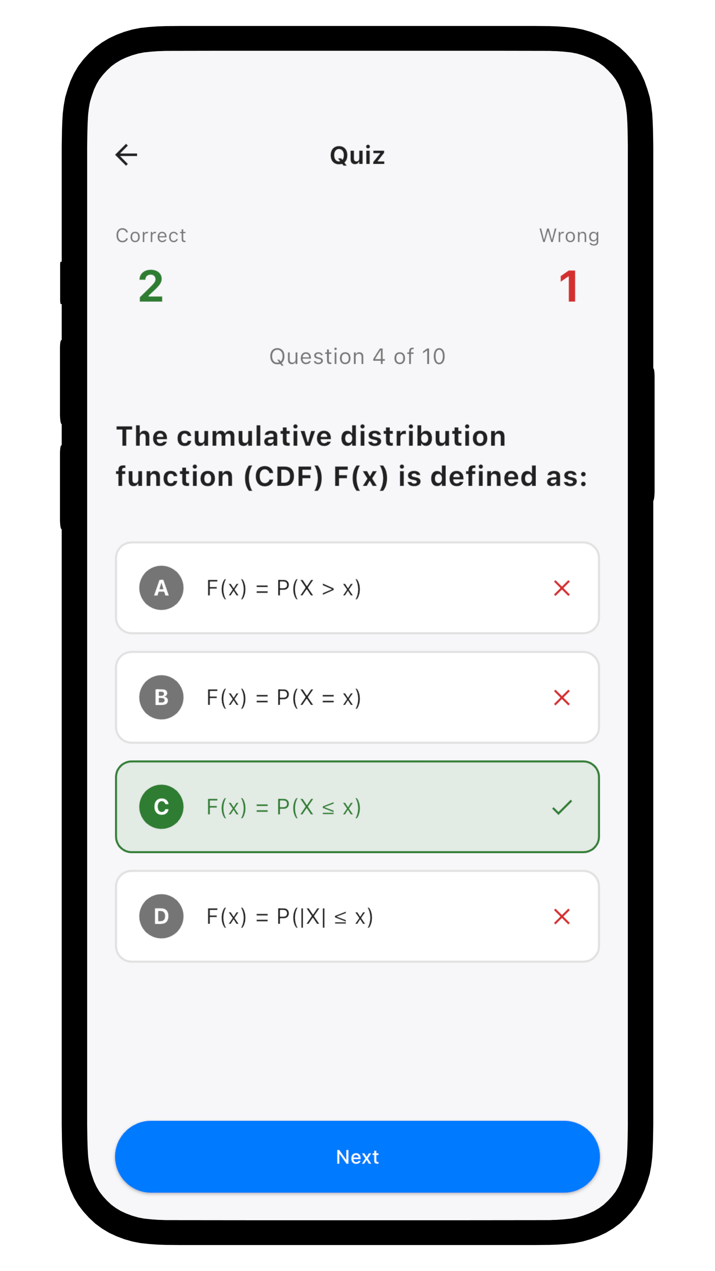Click the circular B badge
Image resolution: width=715 pixels, height=1271 pixels.
[x=161, y=697]
